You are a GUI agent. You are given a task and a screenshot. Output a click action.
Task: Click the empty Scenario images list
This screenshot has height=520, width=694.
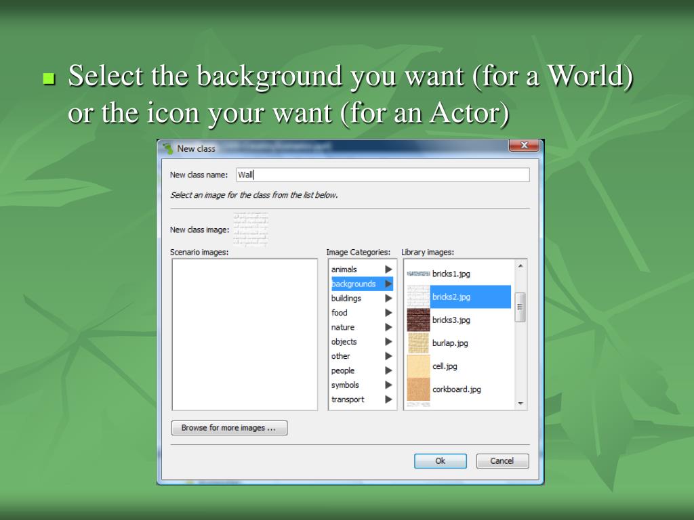tap(245, 334)
